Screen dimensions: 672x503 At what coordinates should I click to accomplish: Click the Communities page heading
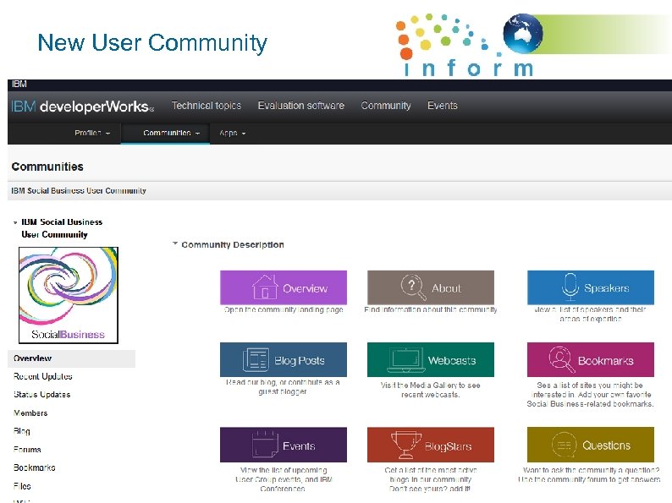point(47,167)
